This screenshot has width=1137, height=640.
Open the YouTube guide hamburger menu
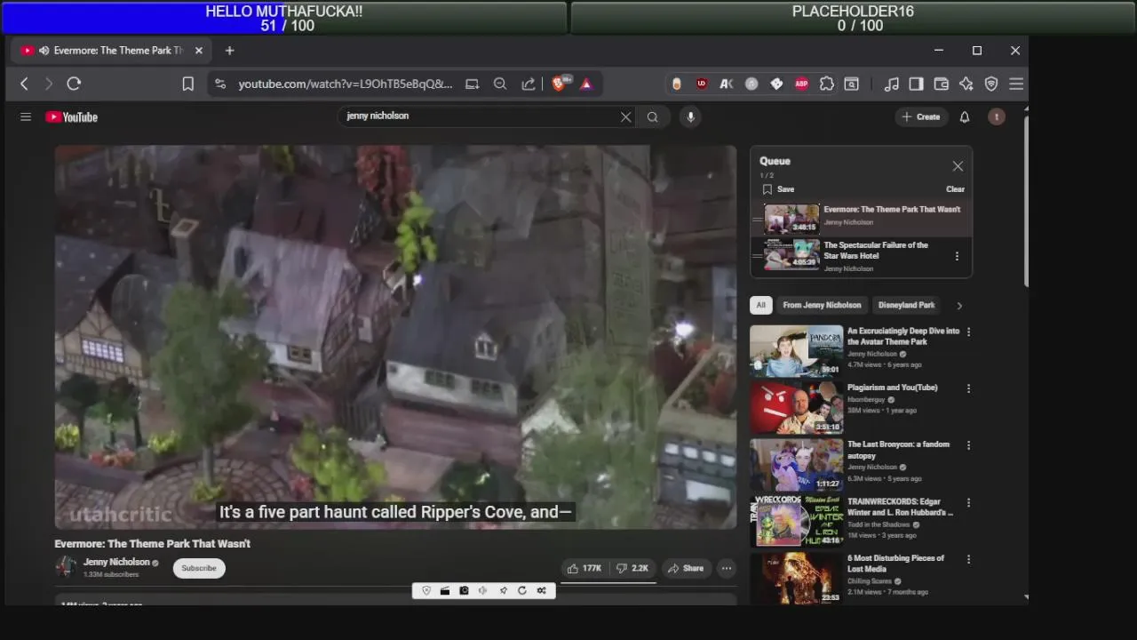[26, 116]
